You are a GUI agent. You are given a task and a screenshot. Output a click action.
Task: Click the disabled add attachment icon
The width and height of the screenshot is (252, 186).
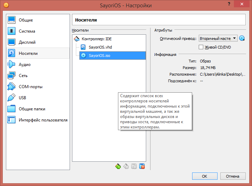(134, 167)
